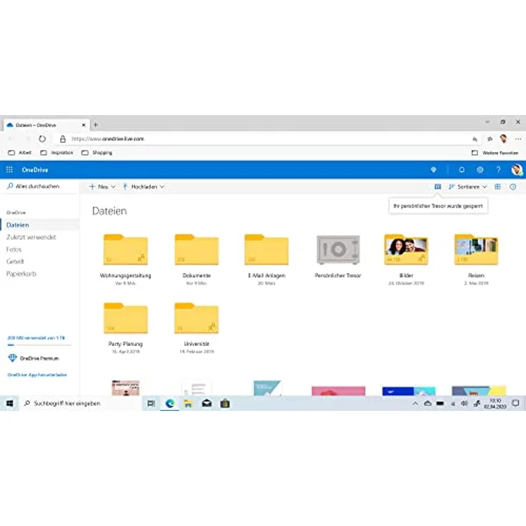
Task: Show hidden system tray icons
Action: pos(415,403)
